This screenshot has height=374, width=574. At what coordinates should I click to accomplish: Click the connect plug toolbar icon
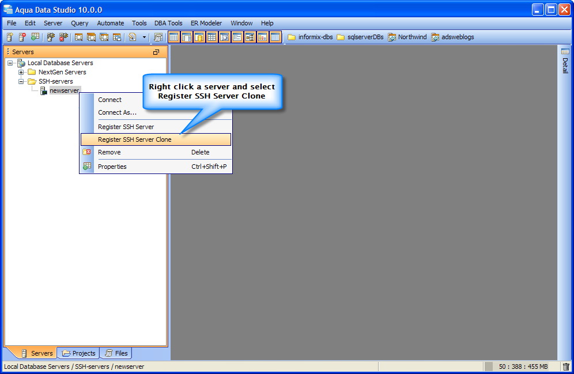coord(51,37)
